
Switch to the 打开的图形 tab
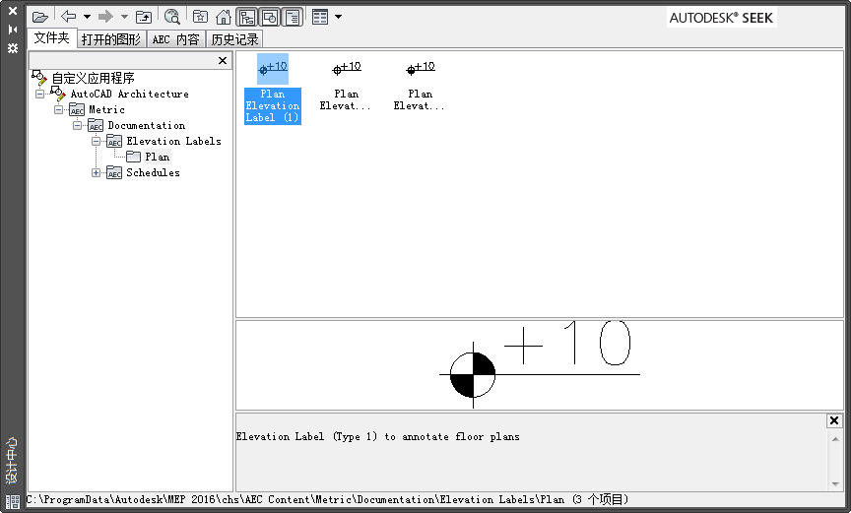tap(111, 39)
